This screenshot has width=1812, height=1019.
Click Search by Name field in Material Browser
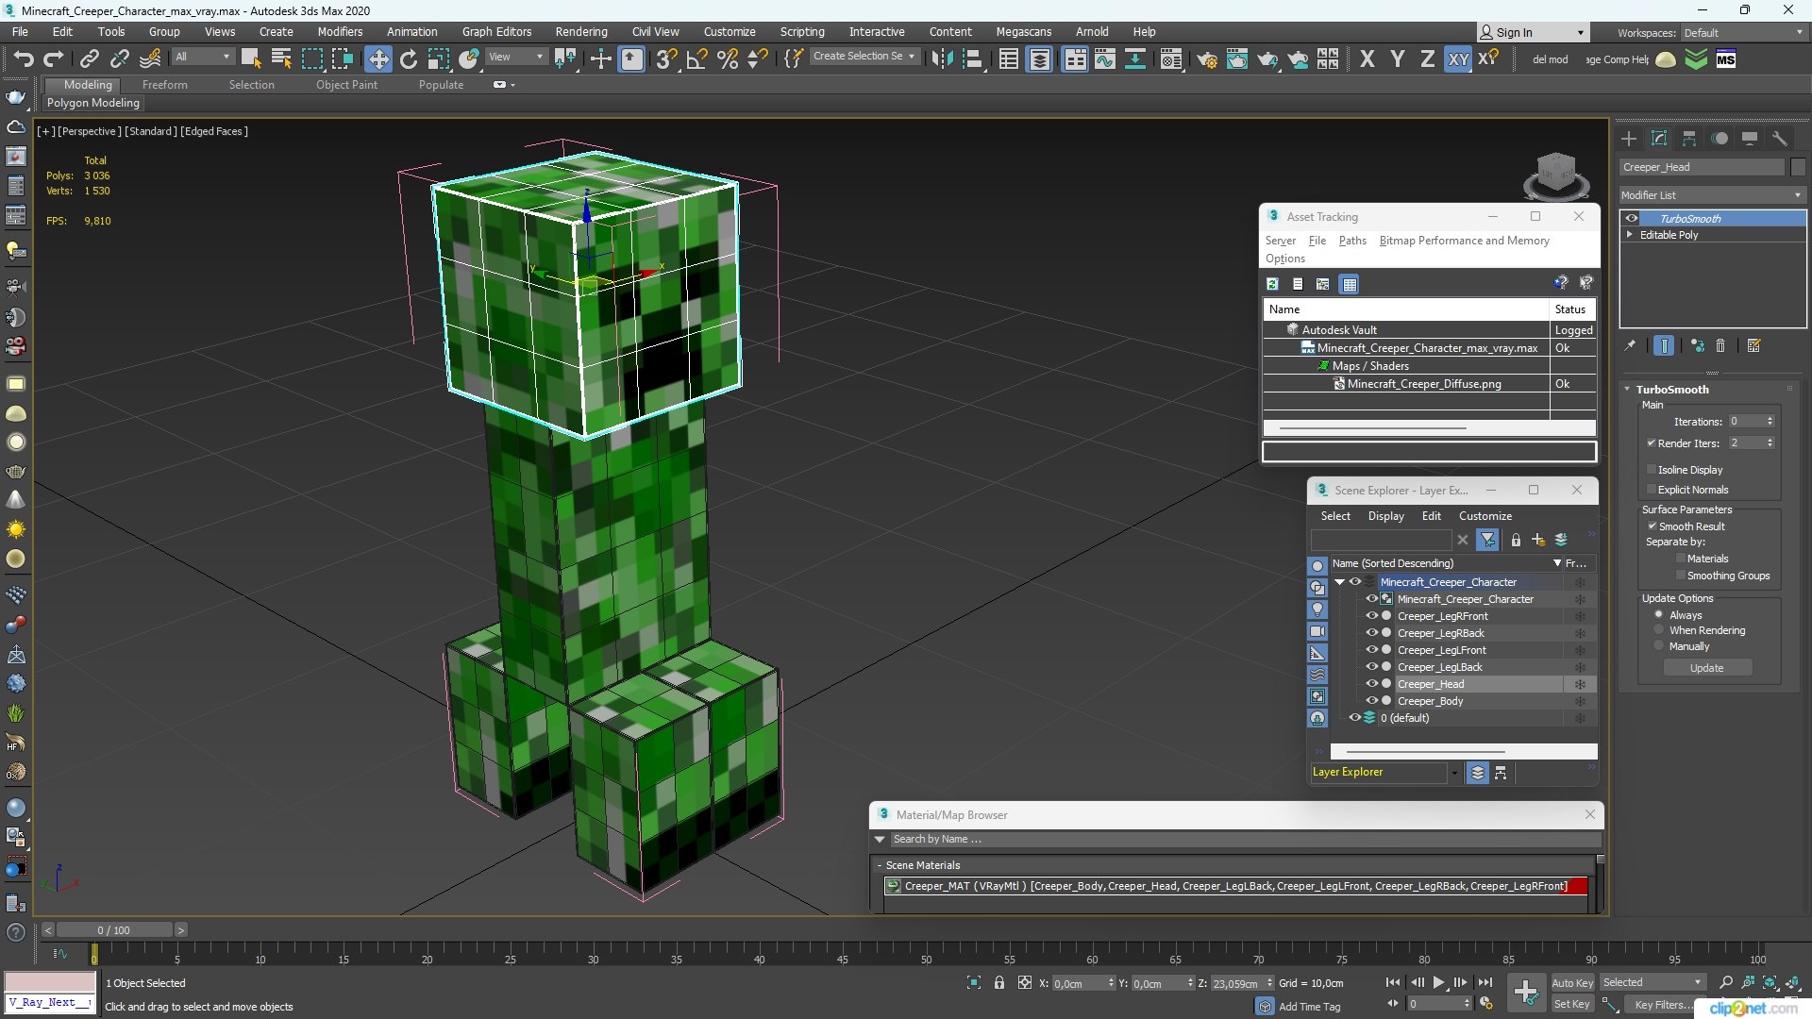click(1245, 840)
